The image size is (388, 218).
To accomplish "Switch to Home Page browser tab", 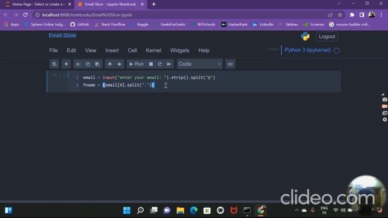I will 38,4.
